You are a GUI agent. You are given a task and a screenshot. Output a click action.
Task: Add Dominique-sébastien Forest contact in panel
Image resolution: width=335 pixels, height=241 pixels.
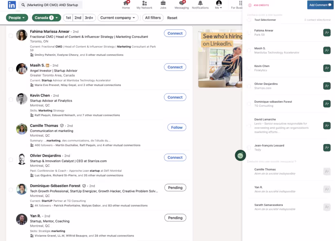point(327,104)
